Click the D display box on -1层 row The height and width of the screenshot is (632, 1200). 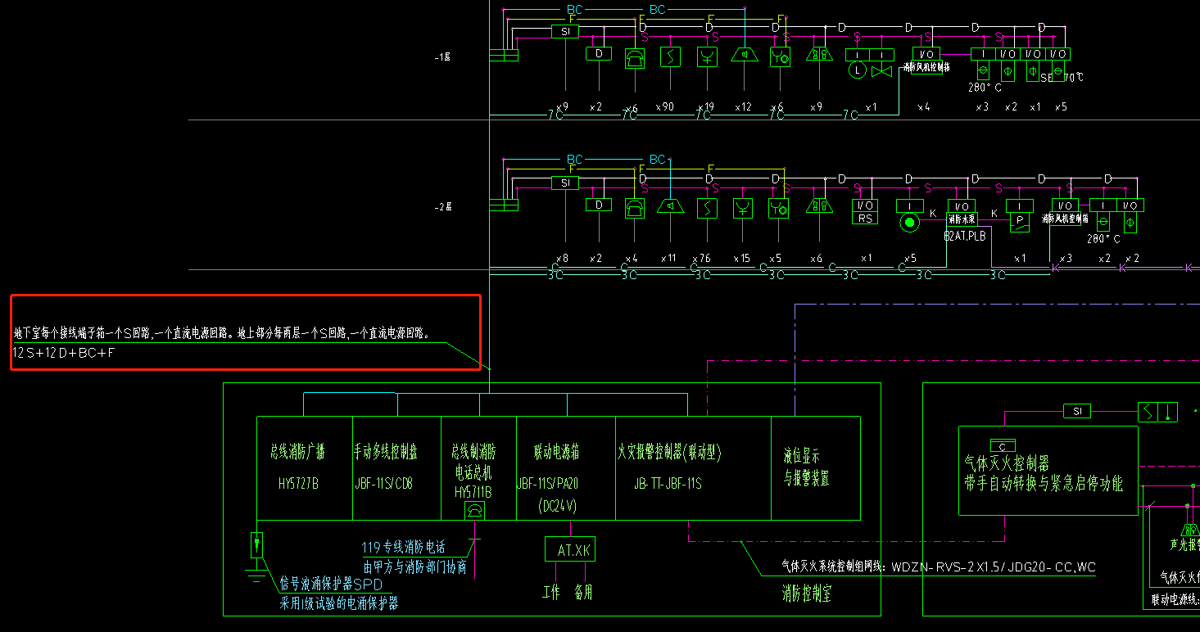pyautogui.click(x=599, y=54)
